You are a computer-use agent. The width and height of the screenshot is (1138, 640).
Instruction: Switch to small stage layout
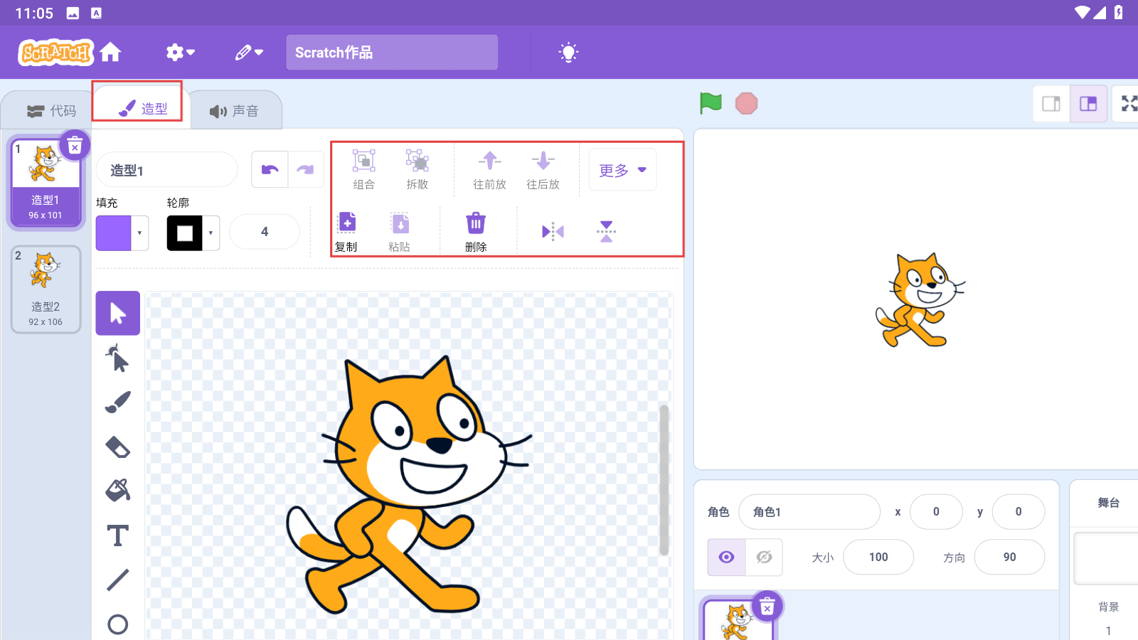tap(1051, 104)
